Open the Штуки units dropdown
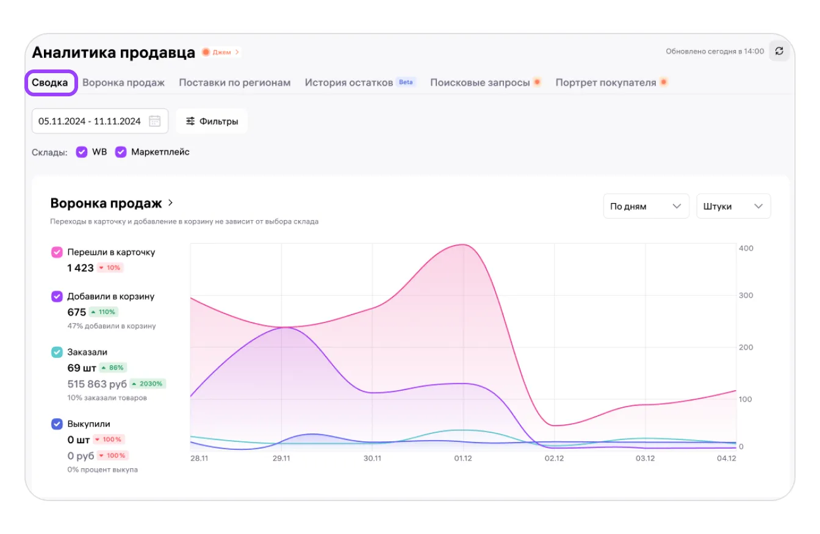This screenshot has width=820, height=534. (x=733, y=206)
